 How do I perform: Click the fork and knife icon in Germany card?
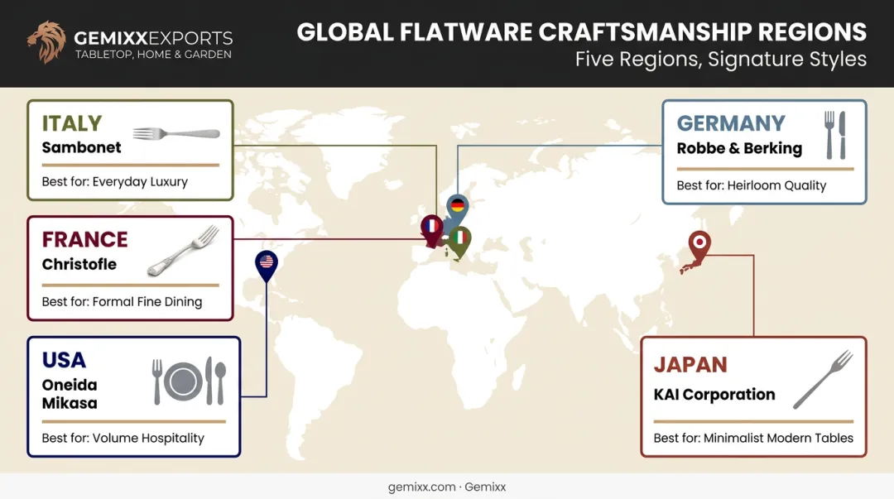pos(835,135)
